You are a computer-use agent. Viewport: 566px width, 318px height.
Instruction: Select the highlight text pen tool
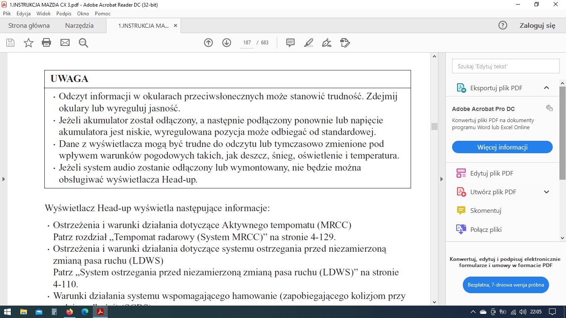pos(309,43)
